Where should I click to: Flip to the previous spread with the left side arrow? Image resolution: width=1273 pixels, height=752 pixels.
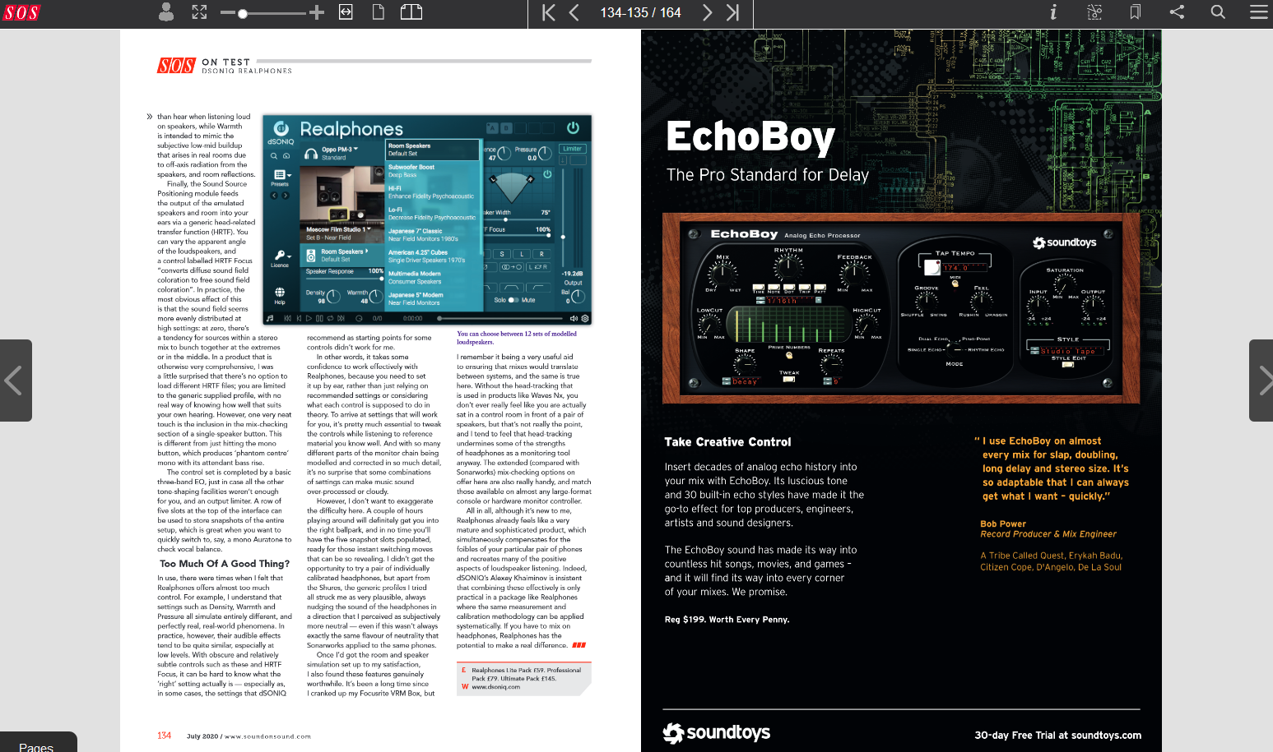click(15, 381)
